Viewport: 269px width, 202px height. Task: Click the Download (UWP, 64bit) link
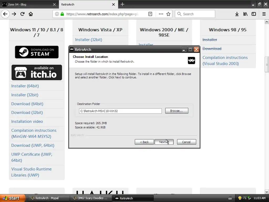(33, 145)
